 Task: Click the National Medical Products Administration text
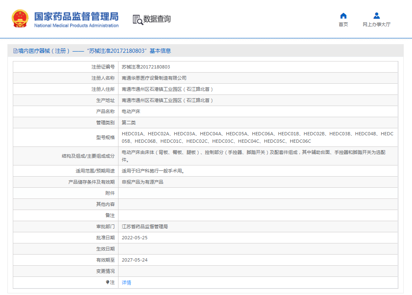tap(76, 26)
